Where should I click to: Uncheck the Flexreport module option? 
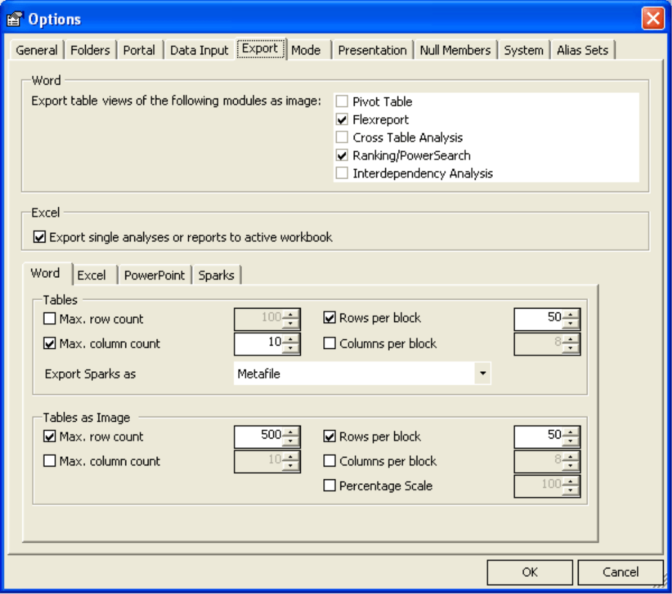342,120
